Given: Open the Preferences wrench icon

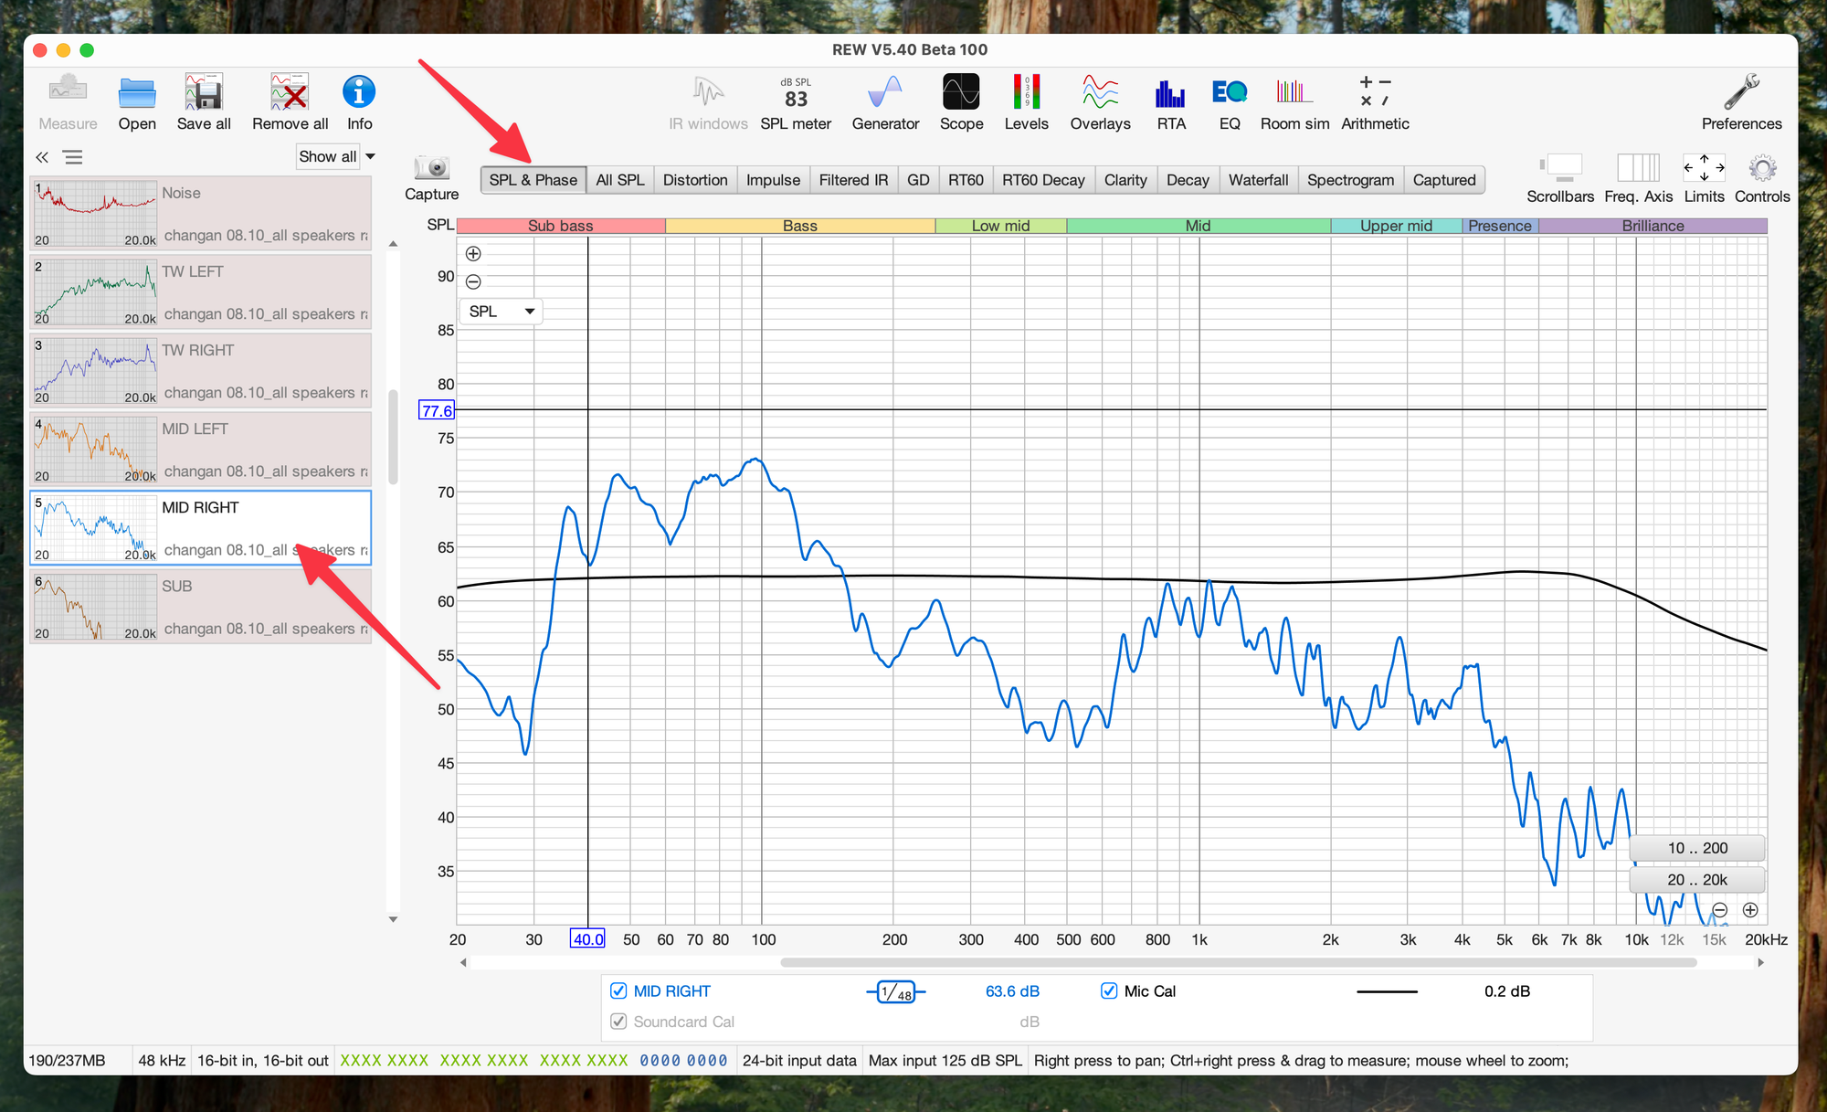Looking at the screenshot, I should point(1741,93).
